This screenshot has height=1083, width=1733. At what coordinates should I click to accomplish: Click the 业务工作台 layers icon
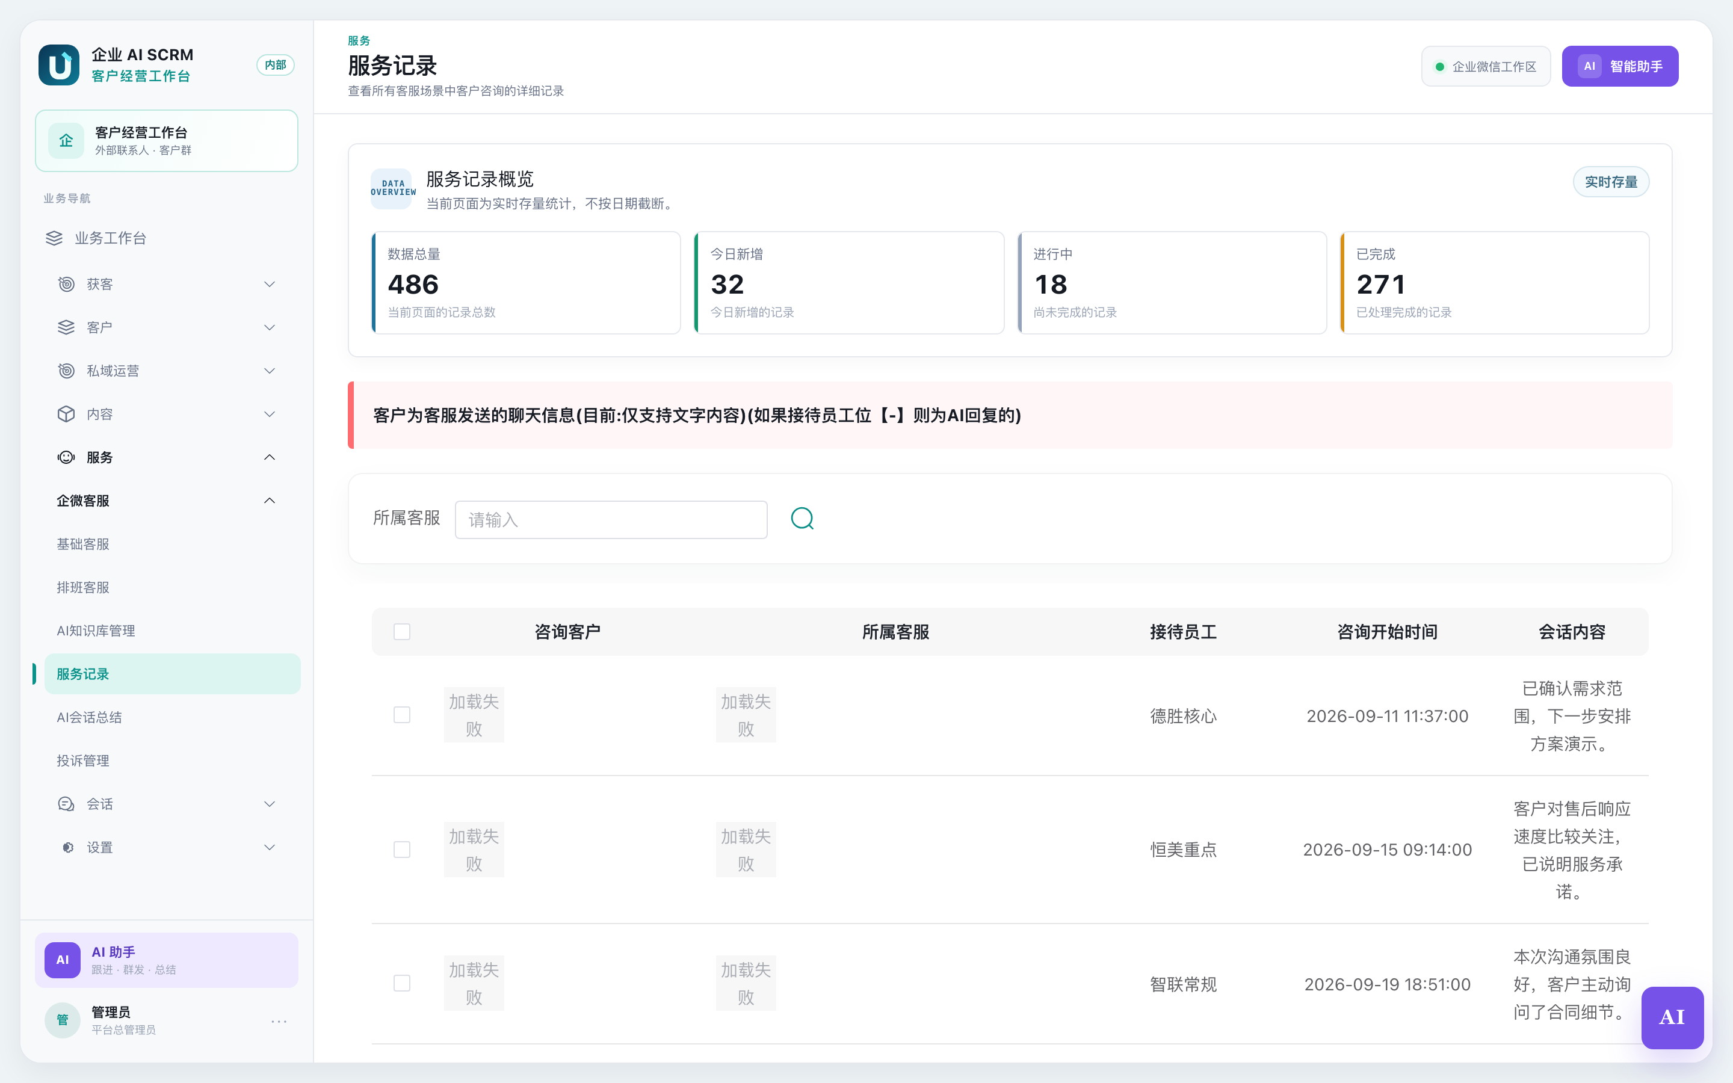tap(54, 238)
